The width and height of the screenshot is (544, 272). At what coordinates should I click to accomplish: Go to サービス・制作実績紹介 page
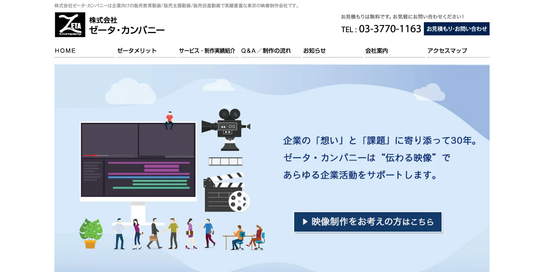pos(209,51)
